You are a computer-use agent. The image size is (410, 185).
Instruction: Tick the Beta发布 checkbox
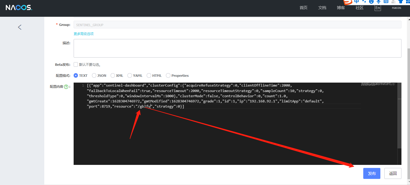click(76, 65)
